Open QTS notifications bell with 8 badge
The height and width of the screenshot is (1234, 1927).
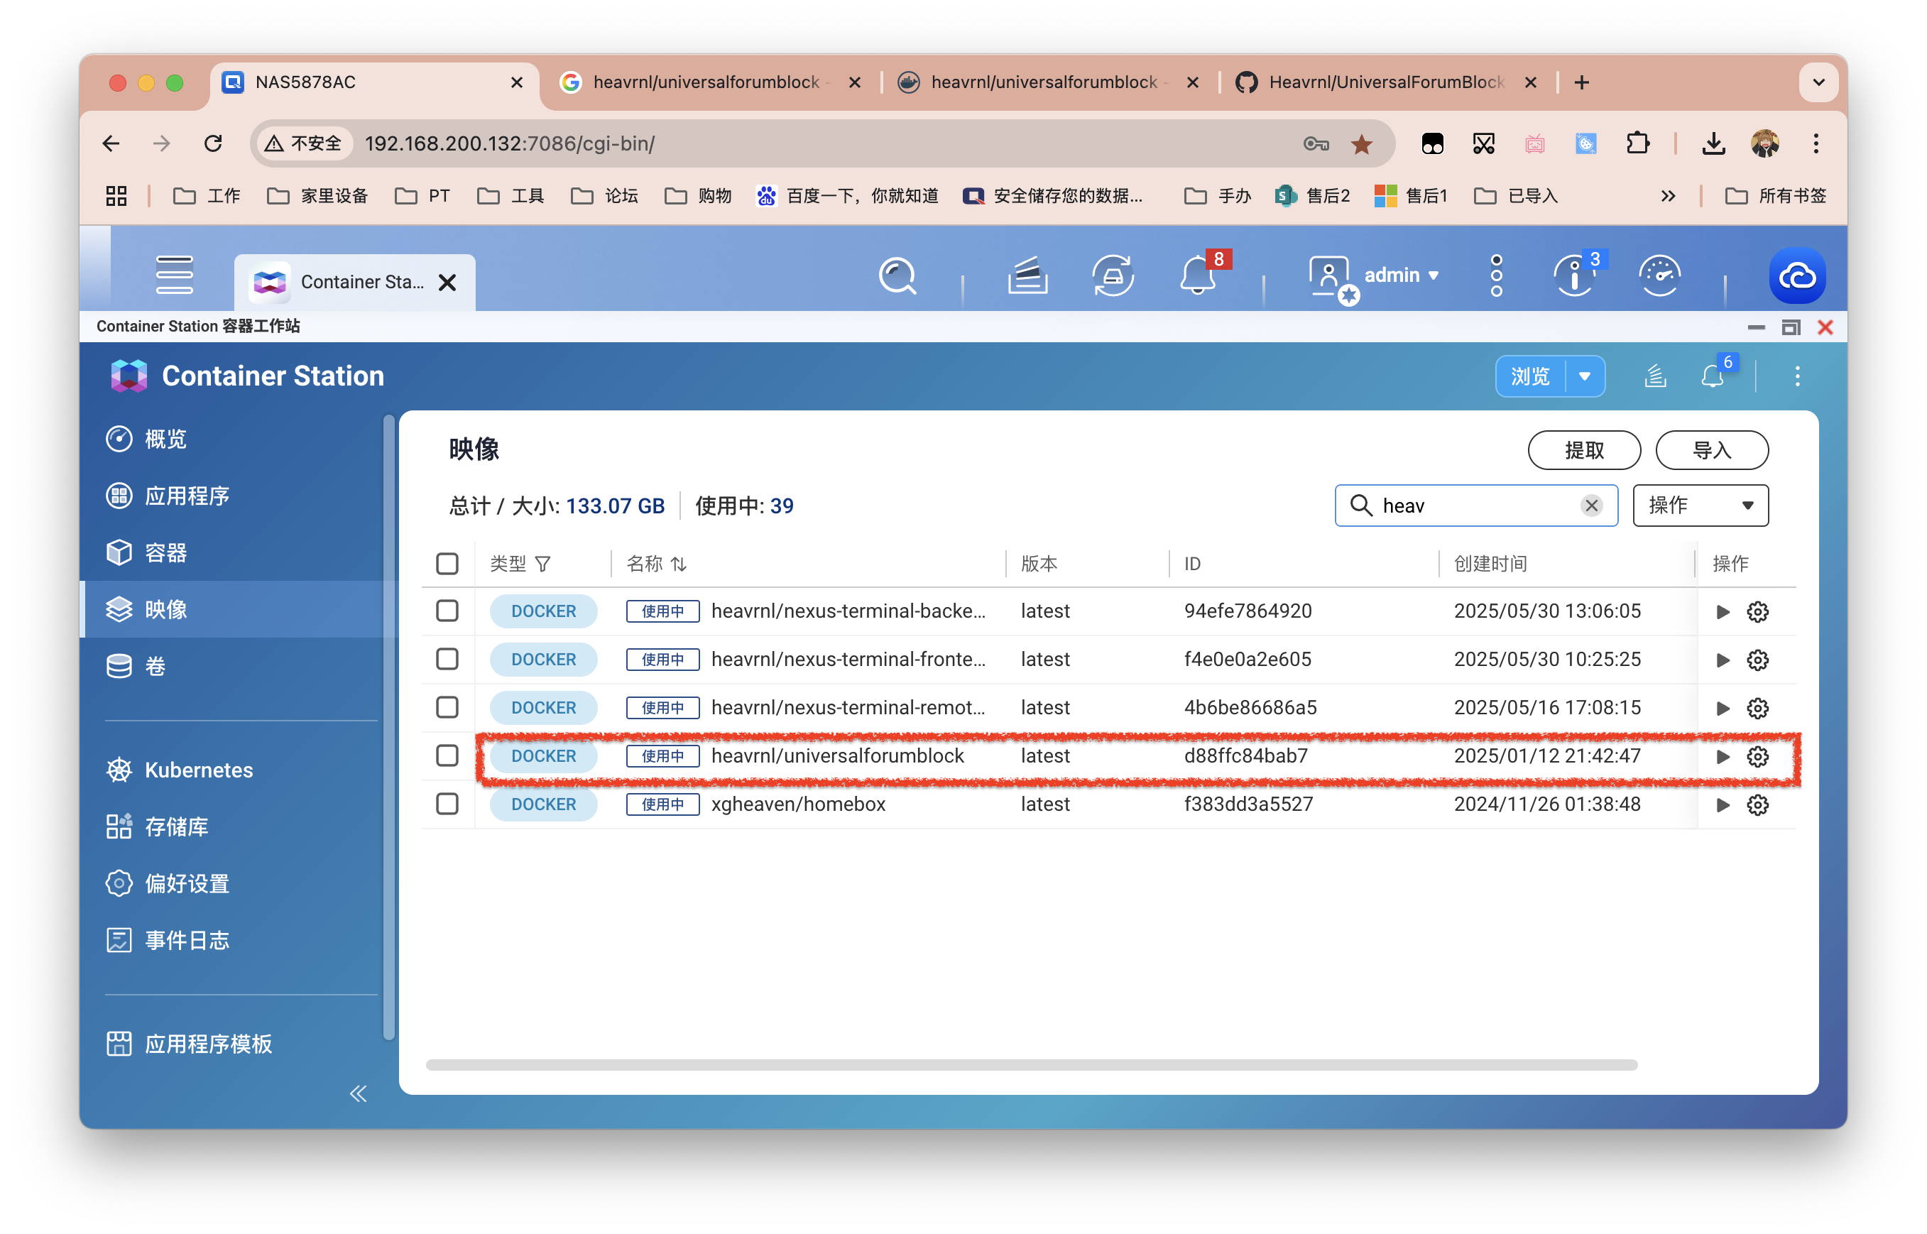click(x=1199, y=275)
